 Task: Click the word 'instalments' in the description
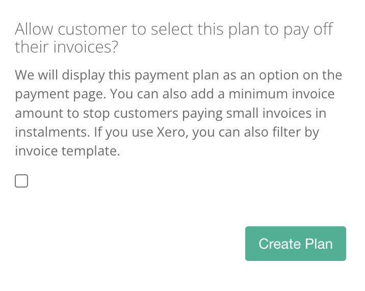(x=48, y=133)
